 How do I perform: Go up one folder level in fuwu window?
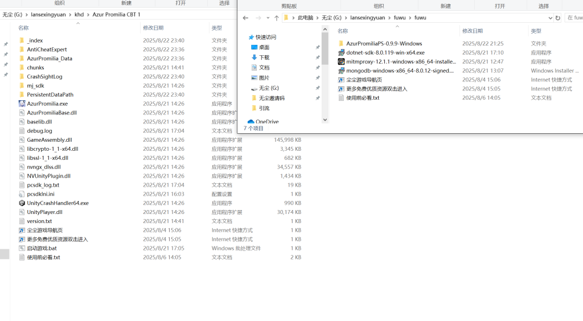point(277,18)
